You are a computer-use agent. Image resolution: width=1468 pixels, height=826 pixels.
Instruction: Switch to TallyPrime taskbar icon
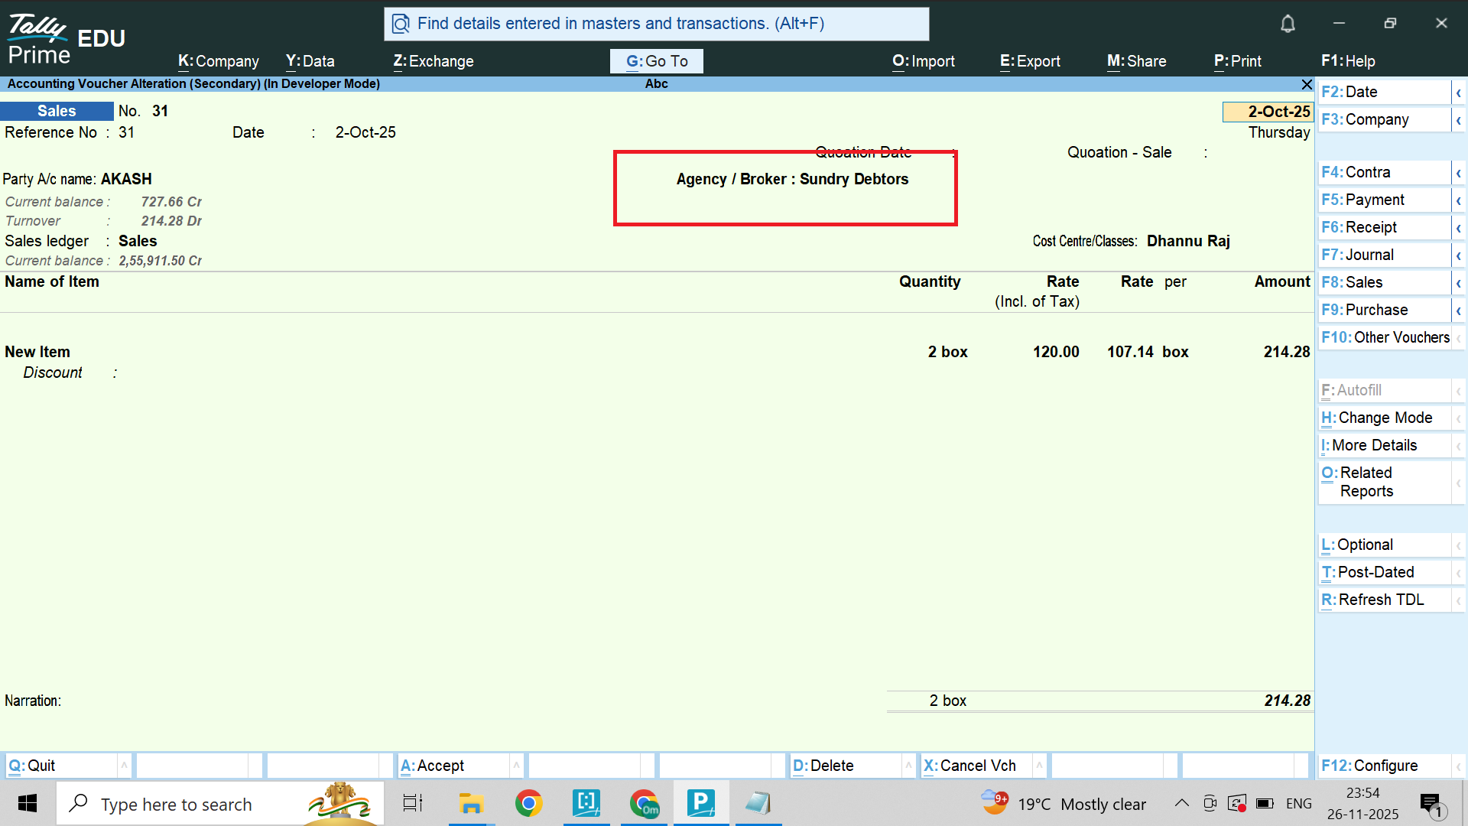point(700,803)
